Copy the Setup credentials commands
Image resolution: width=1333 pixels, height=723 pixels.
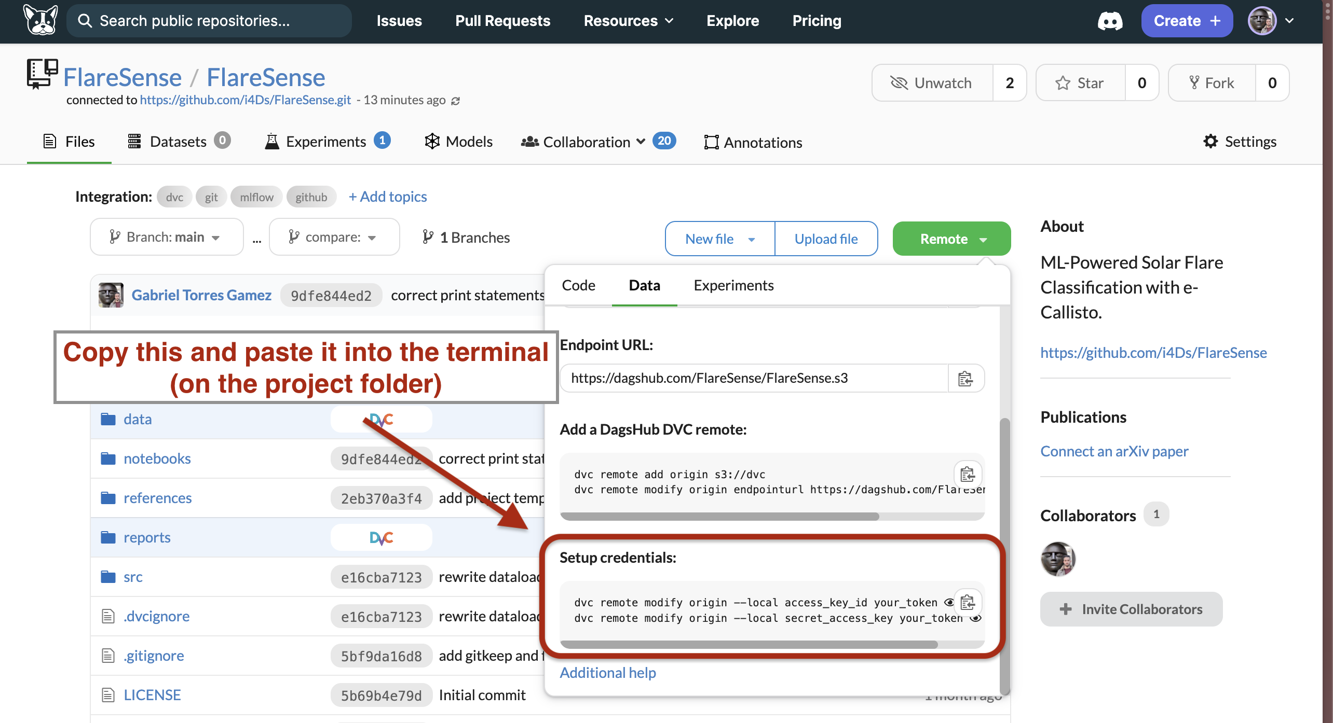(x=968, y=603)
